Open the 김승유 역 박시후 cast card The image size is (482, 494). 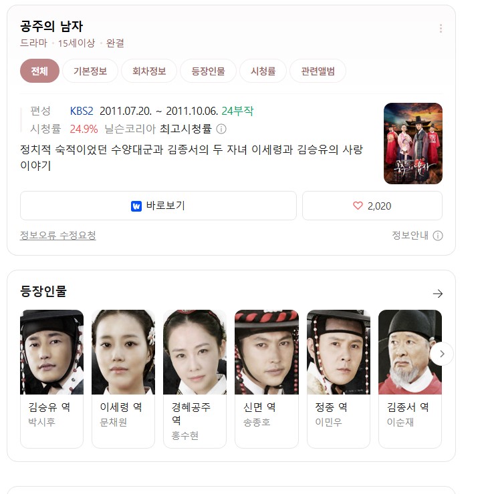(51, 379)
